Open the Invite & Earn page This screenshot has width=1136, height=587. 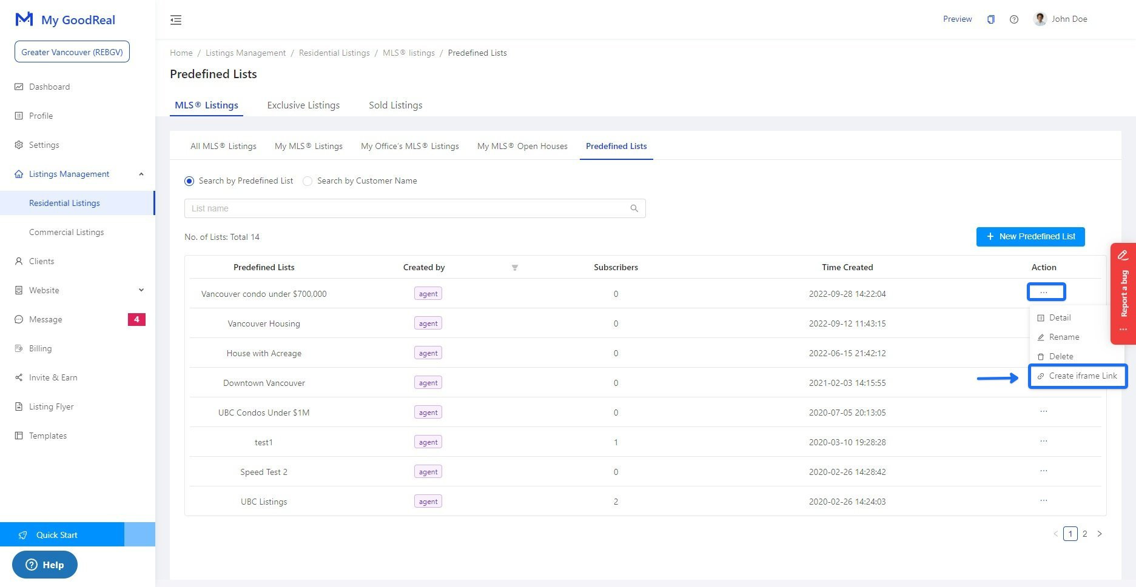pyautogui.click(x=53, y=377)
